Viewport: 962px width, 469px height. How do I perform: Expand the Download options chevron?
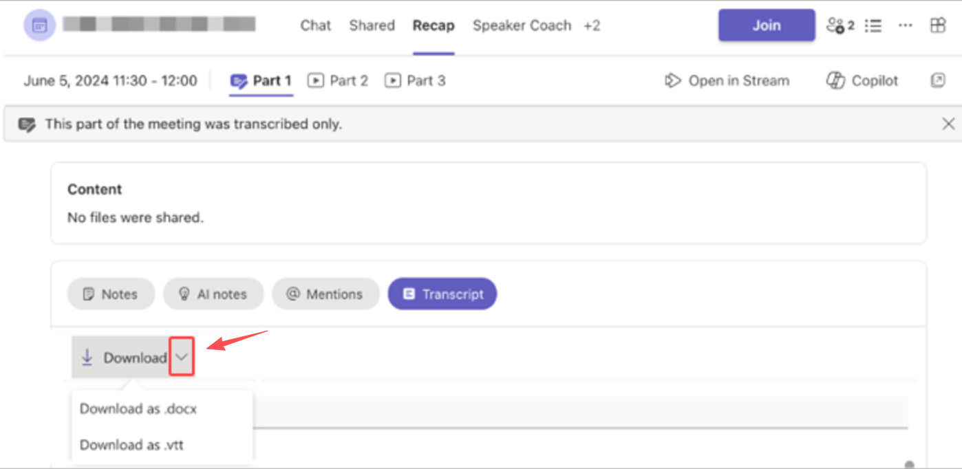pyautogui.click(x=181, y=356)
